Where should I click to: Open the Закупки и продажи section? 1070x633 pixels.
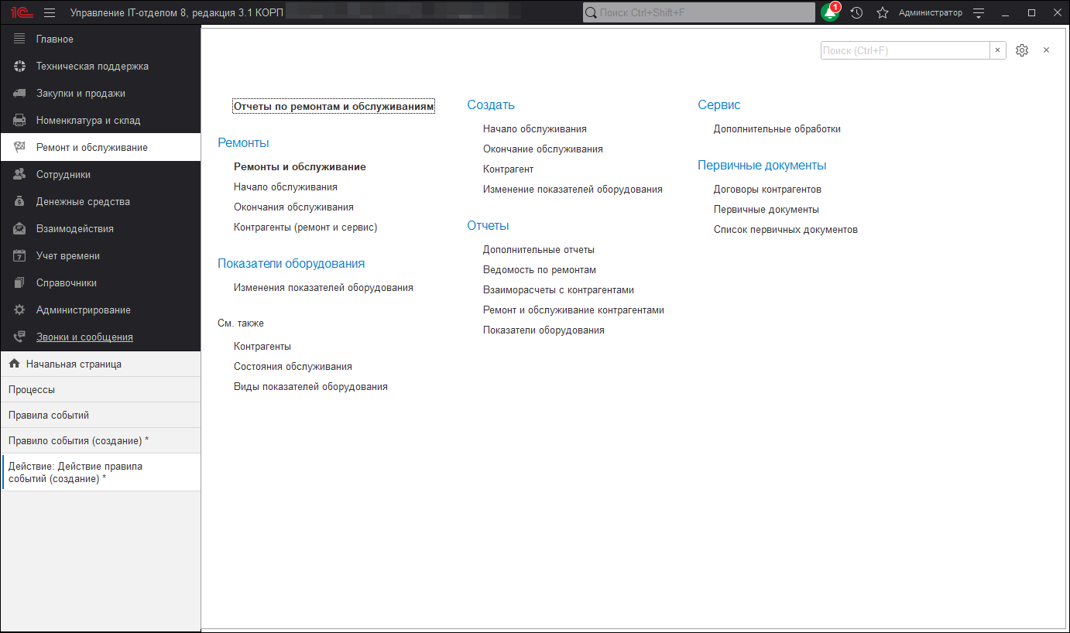[x=81, y=94]
